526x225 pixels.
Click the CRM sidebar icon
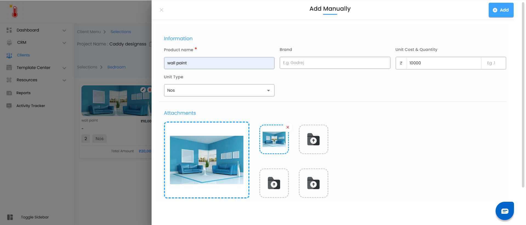pyautogui.click(x=9, y=42)
